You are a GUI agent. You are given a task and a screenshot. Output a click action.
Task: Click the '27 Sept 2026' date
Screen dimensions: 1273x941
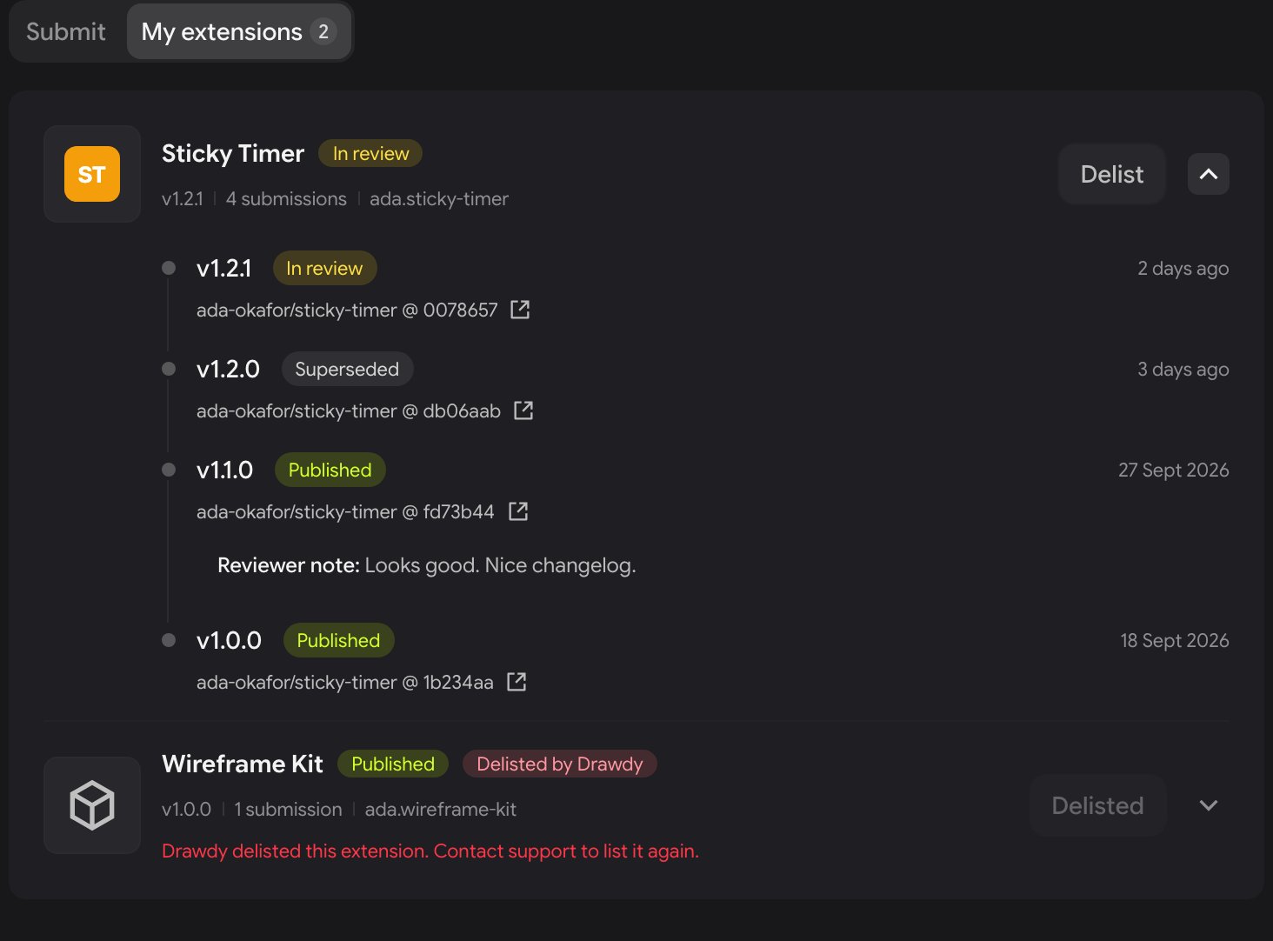(x=1174, y=470)
